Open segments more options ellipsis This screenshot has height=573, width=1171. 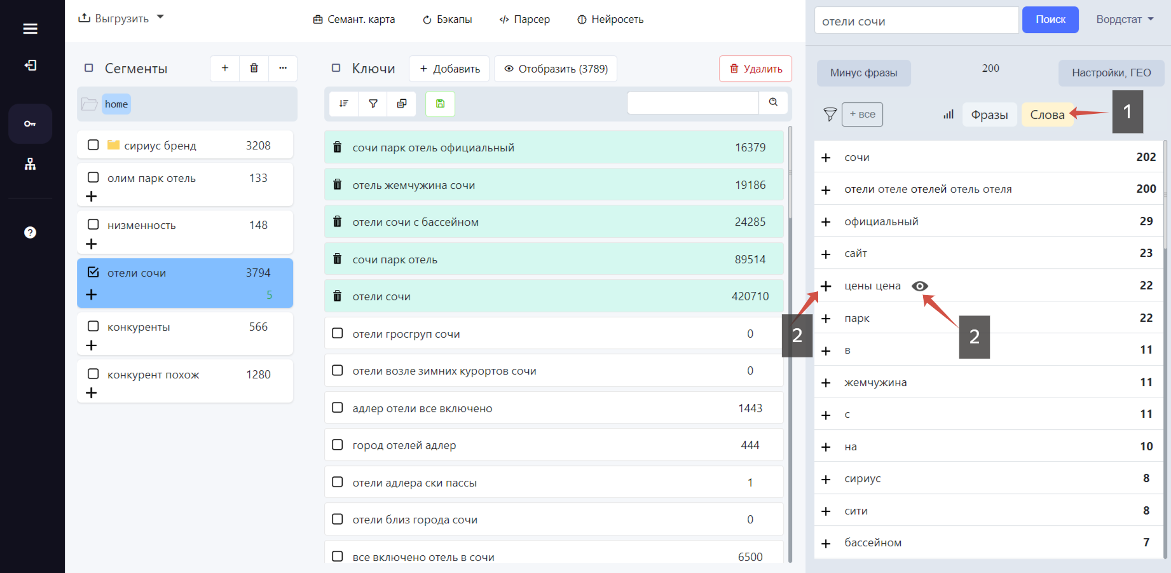pos(283,68)
